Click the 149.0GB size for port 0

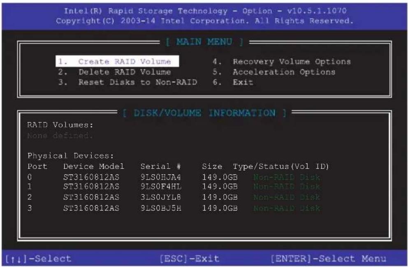[220, 177]
